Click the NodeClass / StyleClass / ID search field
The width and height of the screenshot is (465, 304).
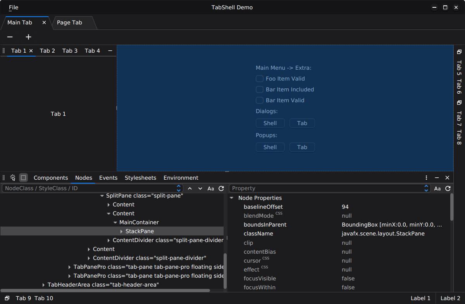[89, 189]
